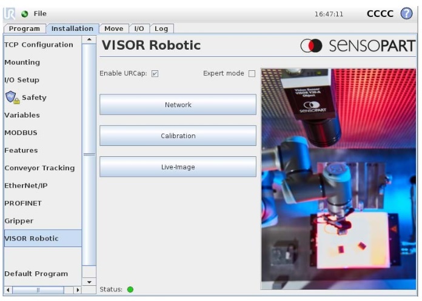422x301 pixels.
Task: Open the File menu
Action: pyautogui.click(x=40, y=13)
